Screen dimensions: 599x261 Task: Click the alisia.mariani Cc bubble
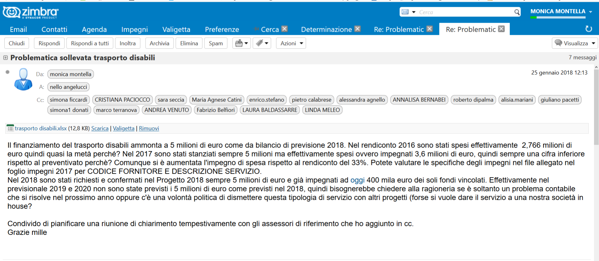coord(517,100)
